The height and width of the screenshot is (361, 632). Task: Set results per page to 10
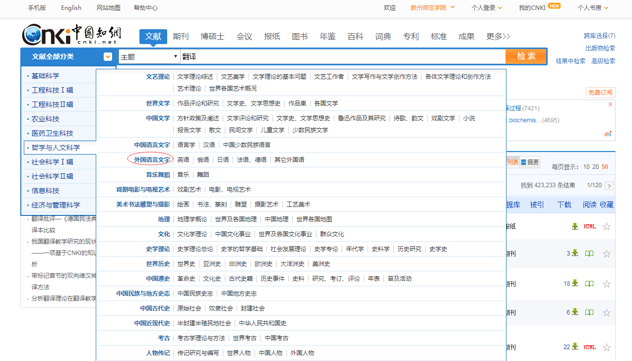click(586, 167)
